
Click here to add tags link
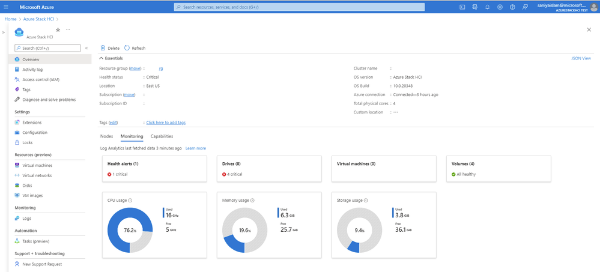click(x=166, y=122)
